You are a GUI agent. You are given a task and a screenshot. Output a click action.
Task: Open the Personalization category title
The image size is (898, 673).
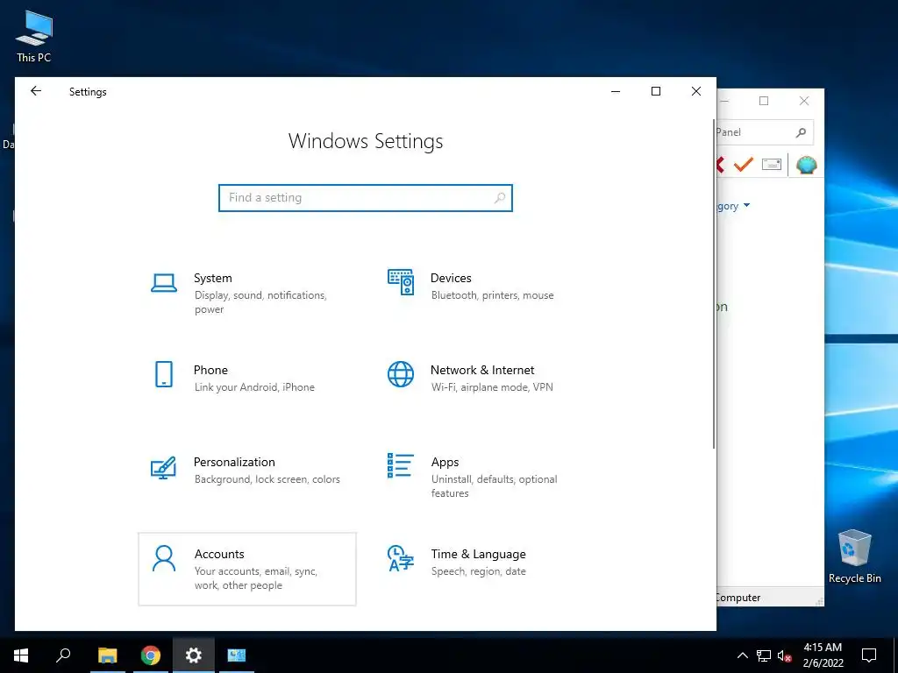click(234, 462)
